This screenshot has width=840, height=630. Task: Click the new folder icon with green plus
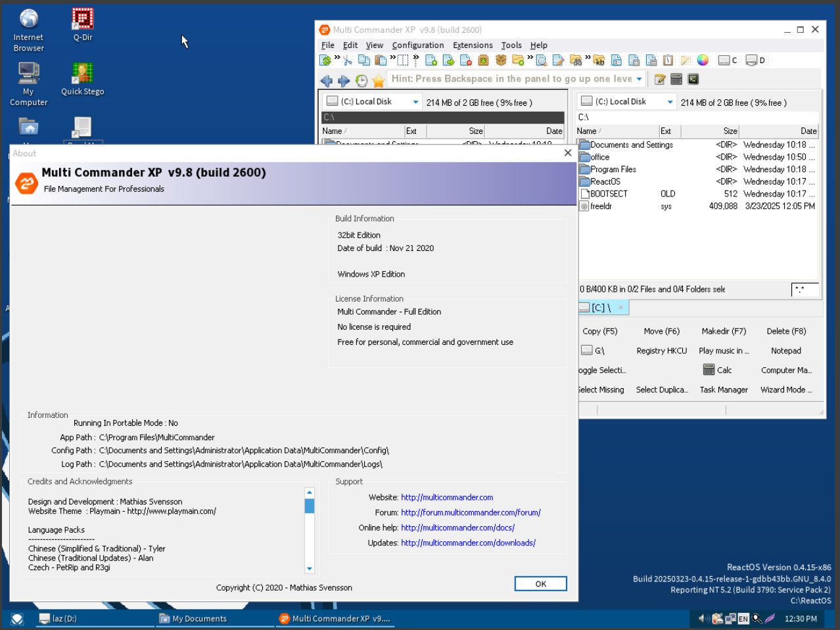point(518,60)
